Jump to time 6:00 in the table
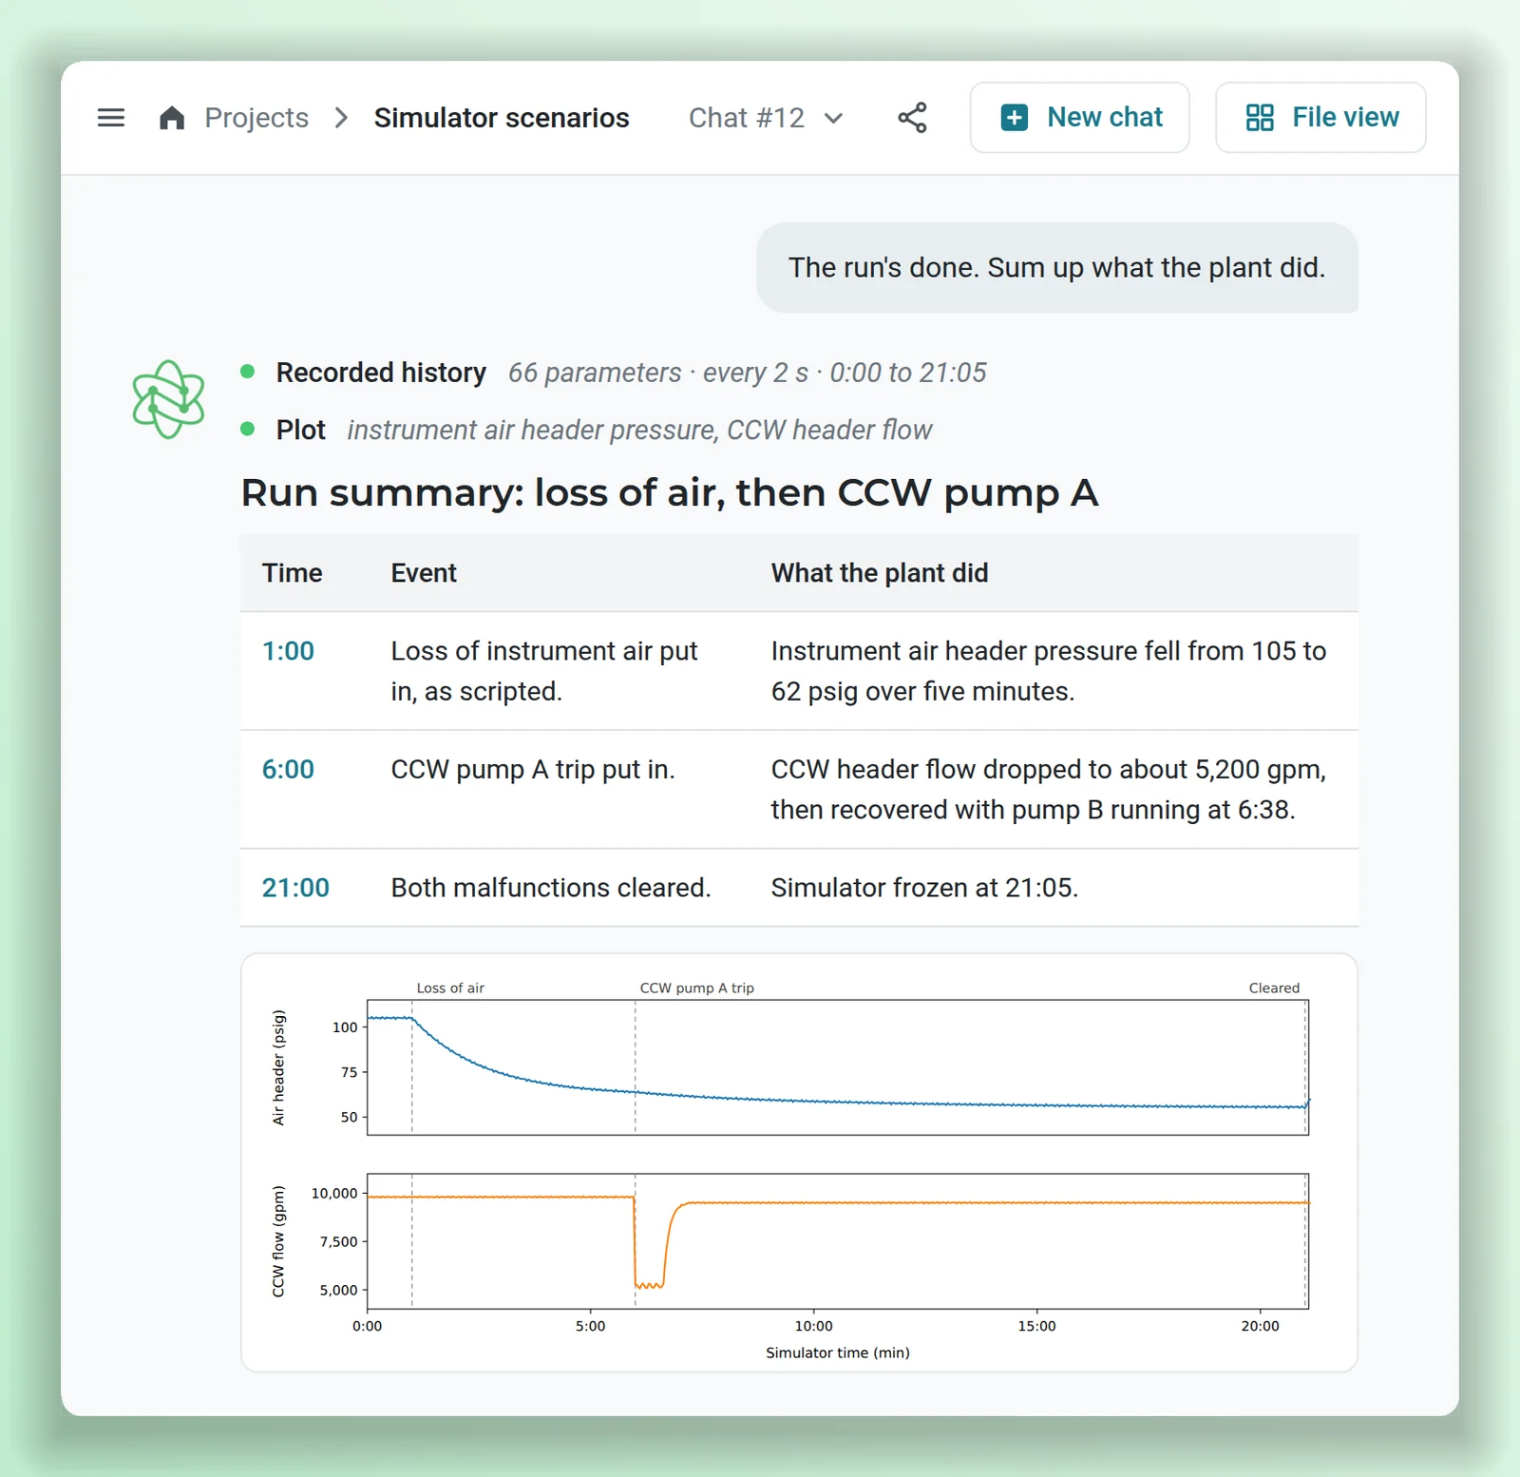 click(x=288, y=769)
